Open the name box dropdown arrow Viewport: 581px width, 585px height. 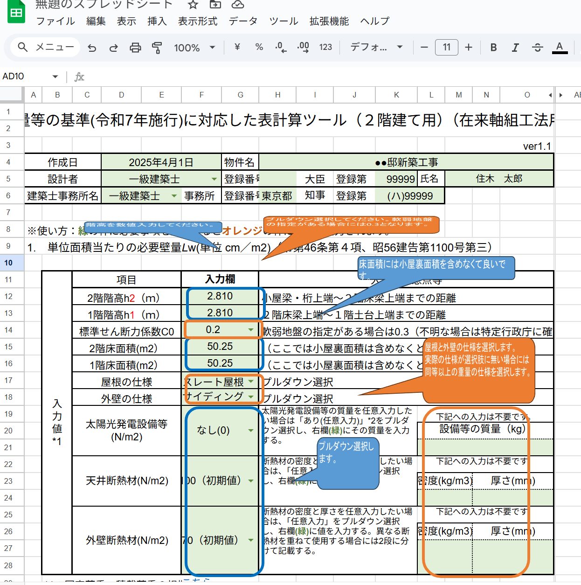[55, 77]
